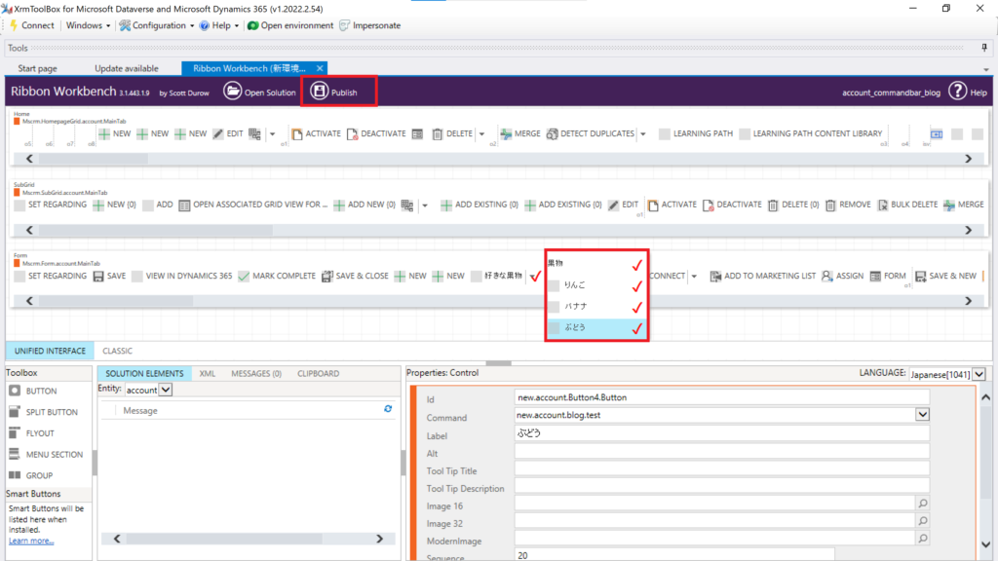Select SAVE in the Form ribbon
The width and height of the screenshot is (998, 561).
[109, 276]
